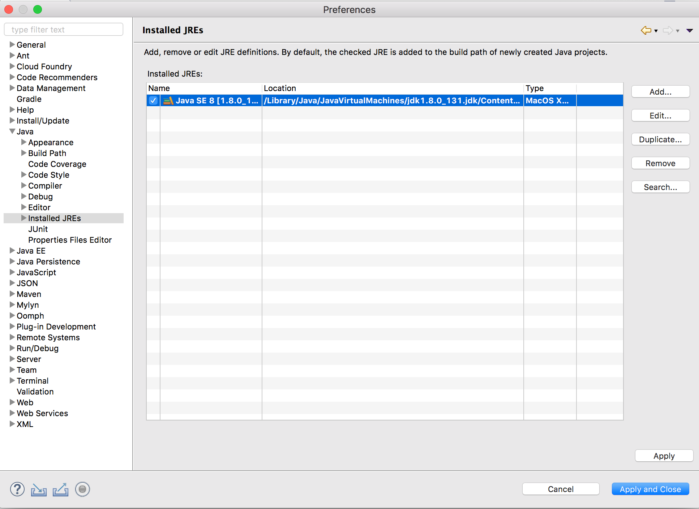Expand the Installed JREs subtree
The image size is (699, 509).
24,218
